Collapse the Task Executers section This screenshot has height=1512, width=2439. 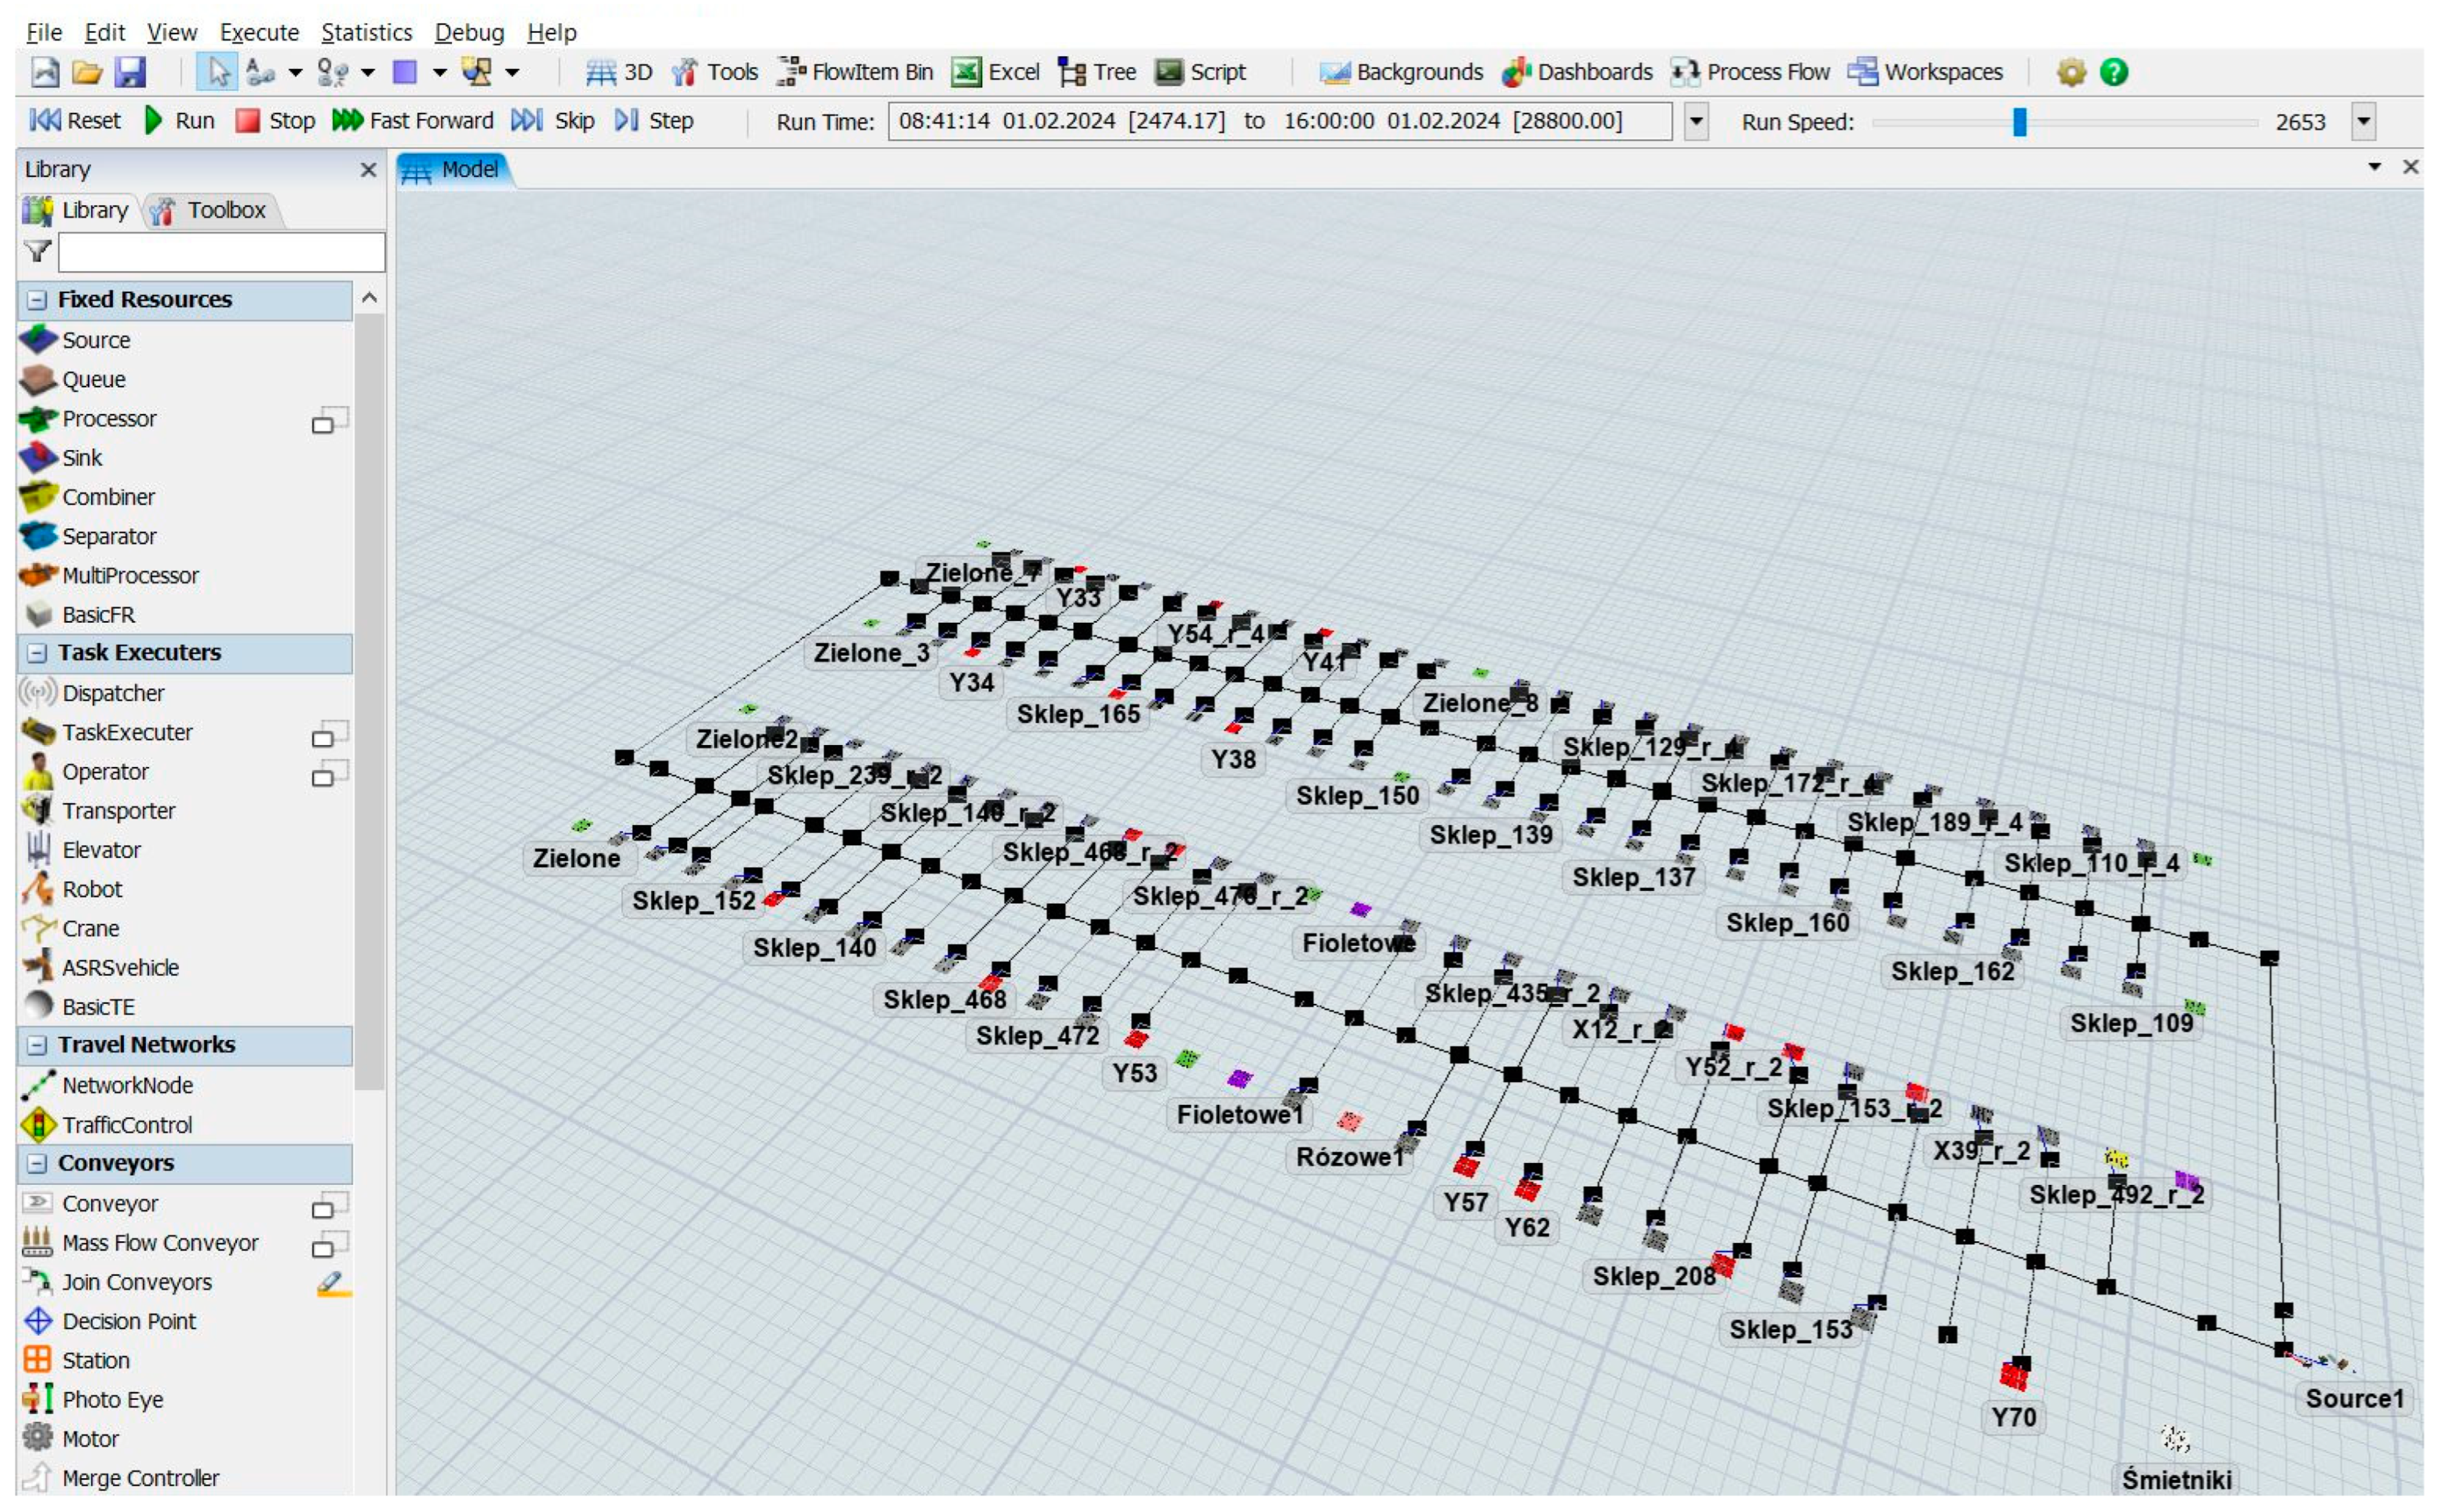click(x=37, y=653)
